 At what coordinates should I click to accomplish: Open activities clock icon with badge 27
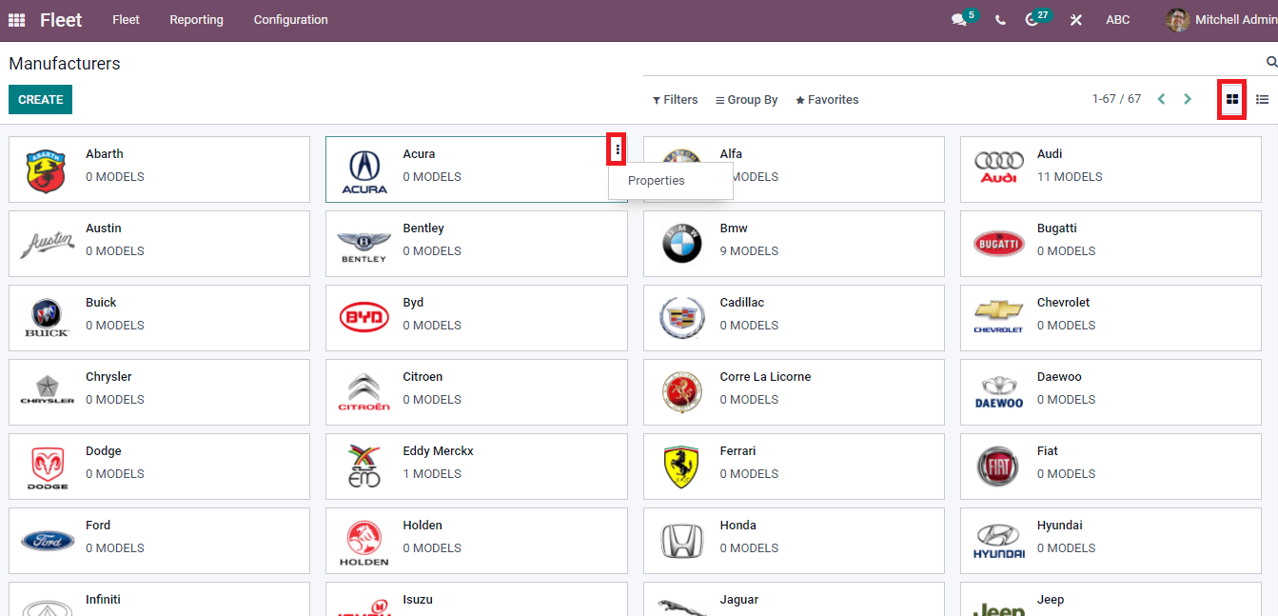pyautogui.click(x=1032, y=20)
